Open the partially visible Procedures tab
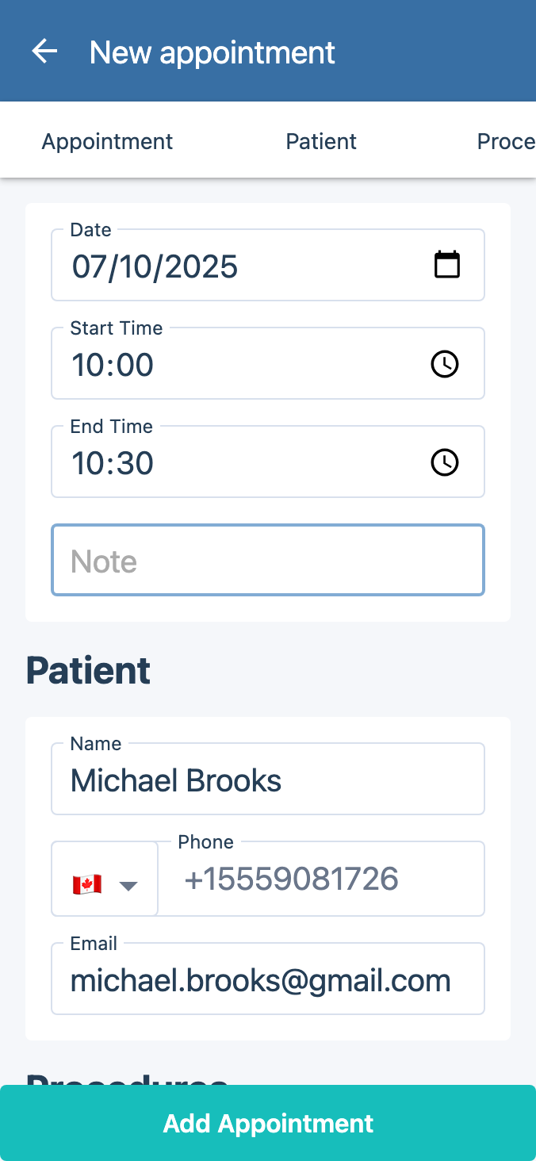This screenshot has height=1161, width=536. click(x=506, y=142)
